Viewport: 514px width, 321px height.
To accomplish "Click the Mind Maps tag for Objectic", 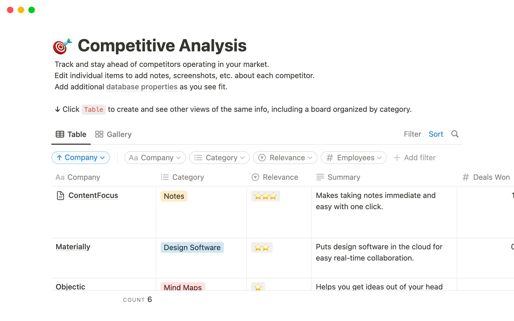I will point(182,286).
